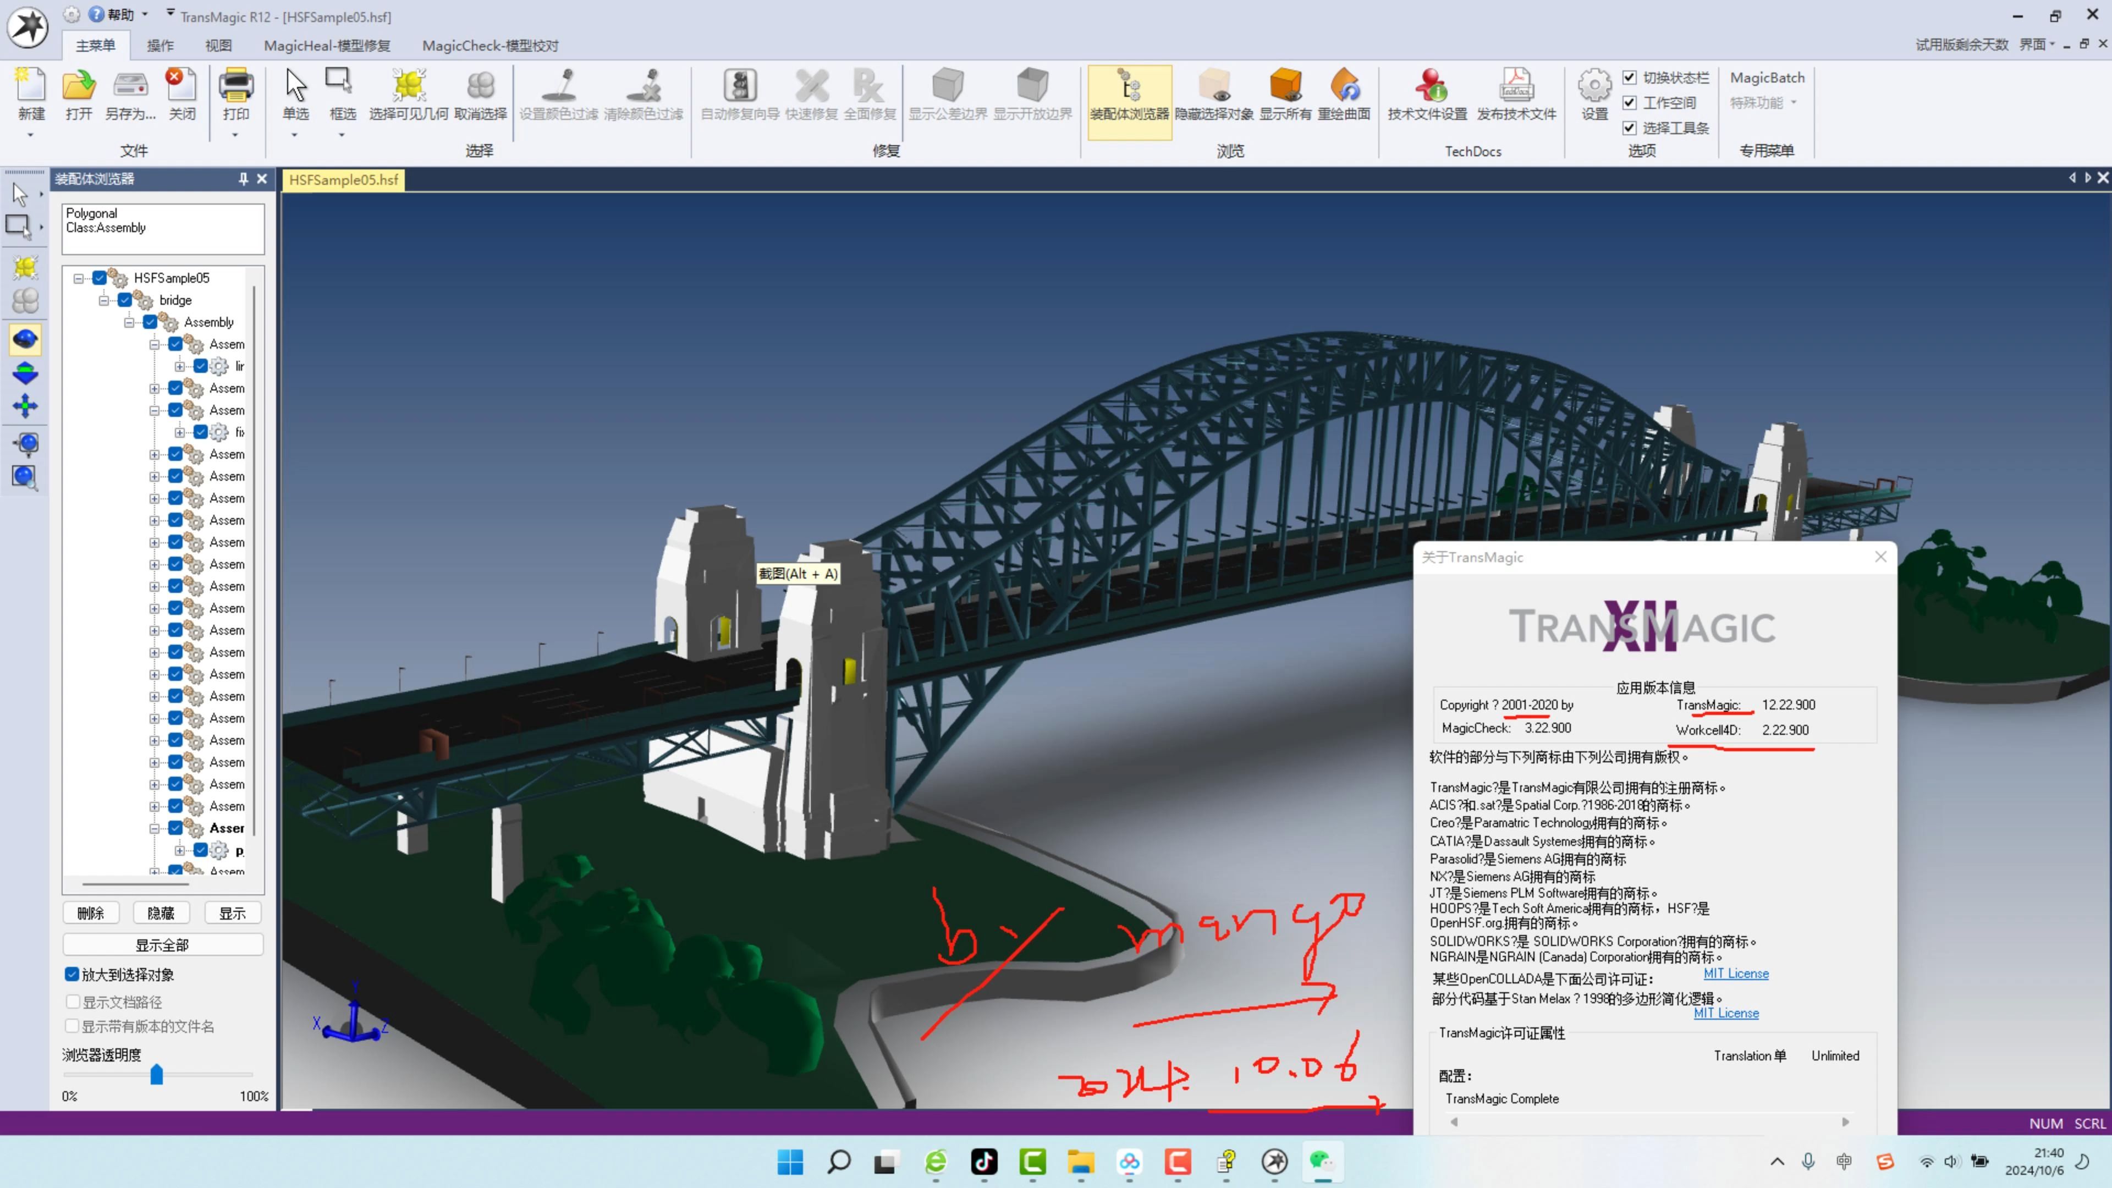The height and width of the screenshot is (1188, 2112).
Task: Uncheck 放大到选择对象 checkbox
Action: (72, 974)
